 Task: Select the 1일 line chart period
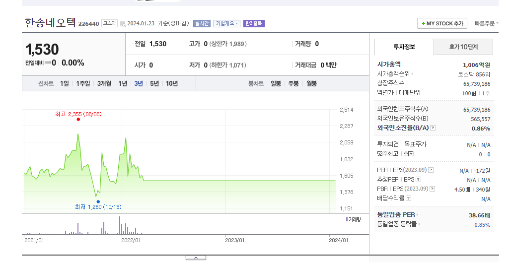[x=64, y=84]
